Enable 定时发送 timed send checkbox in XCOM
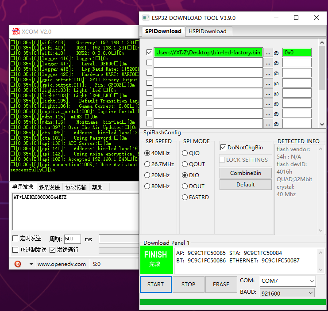Image resolution: width=328 pixels, height=311 pixels. tap(15, 239)
